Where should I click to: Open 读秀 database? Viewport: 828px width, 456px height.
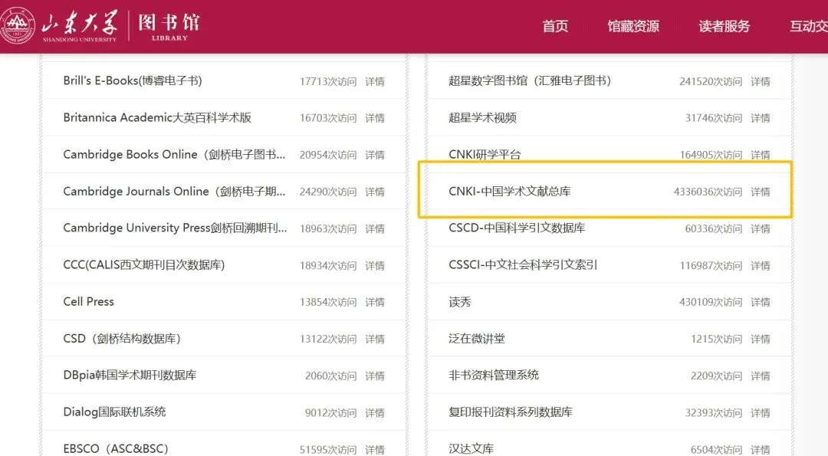coord(459,301)
